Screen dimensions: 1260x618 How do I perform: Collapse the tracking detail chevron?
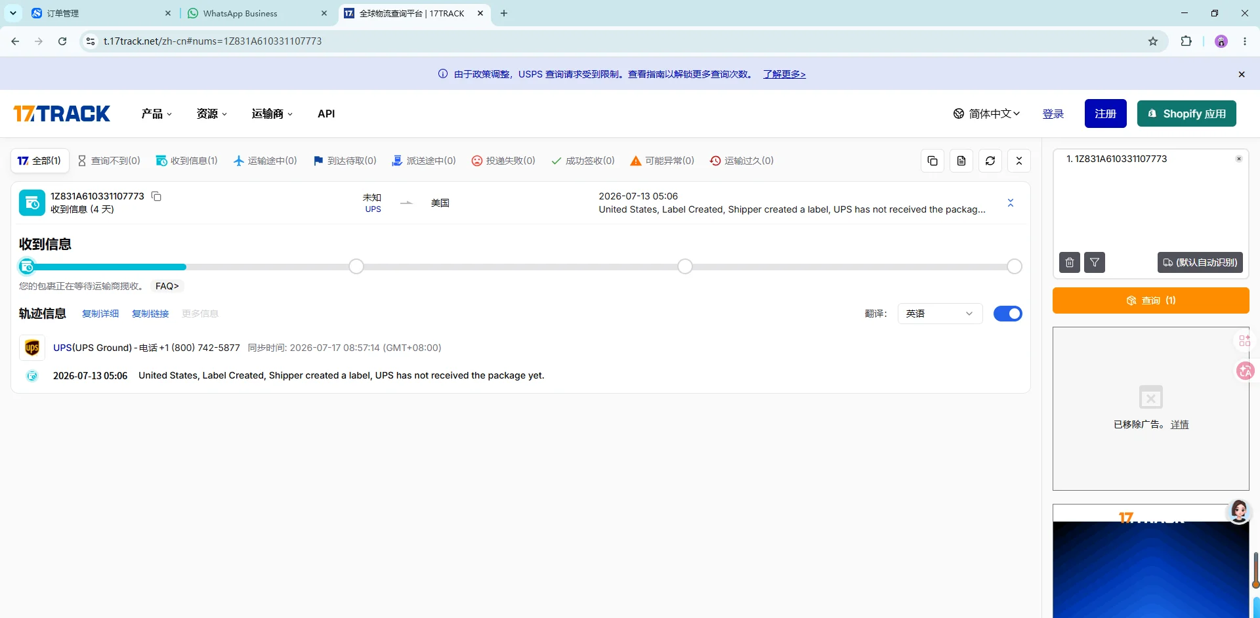click(1011, 203)
